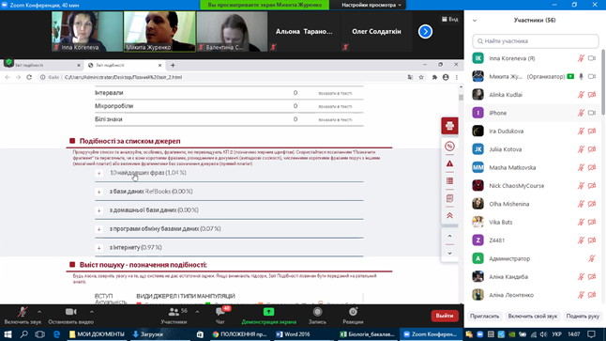Viewport: 606px width, 341px height.
Task: Bookmark page with star icon
Action: pyautogui.click(x=421, y=77)
